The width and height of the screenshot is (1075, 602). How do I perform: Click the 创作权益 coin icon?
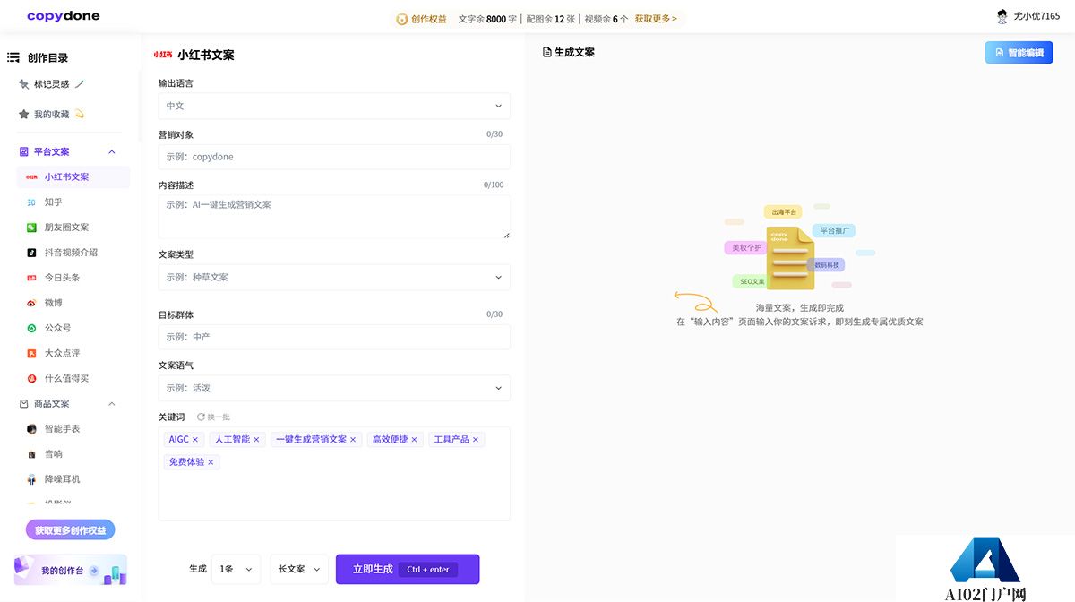pyautogui.click(x=402, y=18)
